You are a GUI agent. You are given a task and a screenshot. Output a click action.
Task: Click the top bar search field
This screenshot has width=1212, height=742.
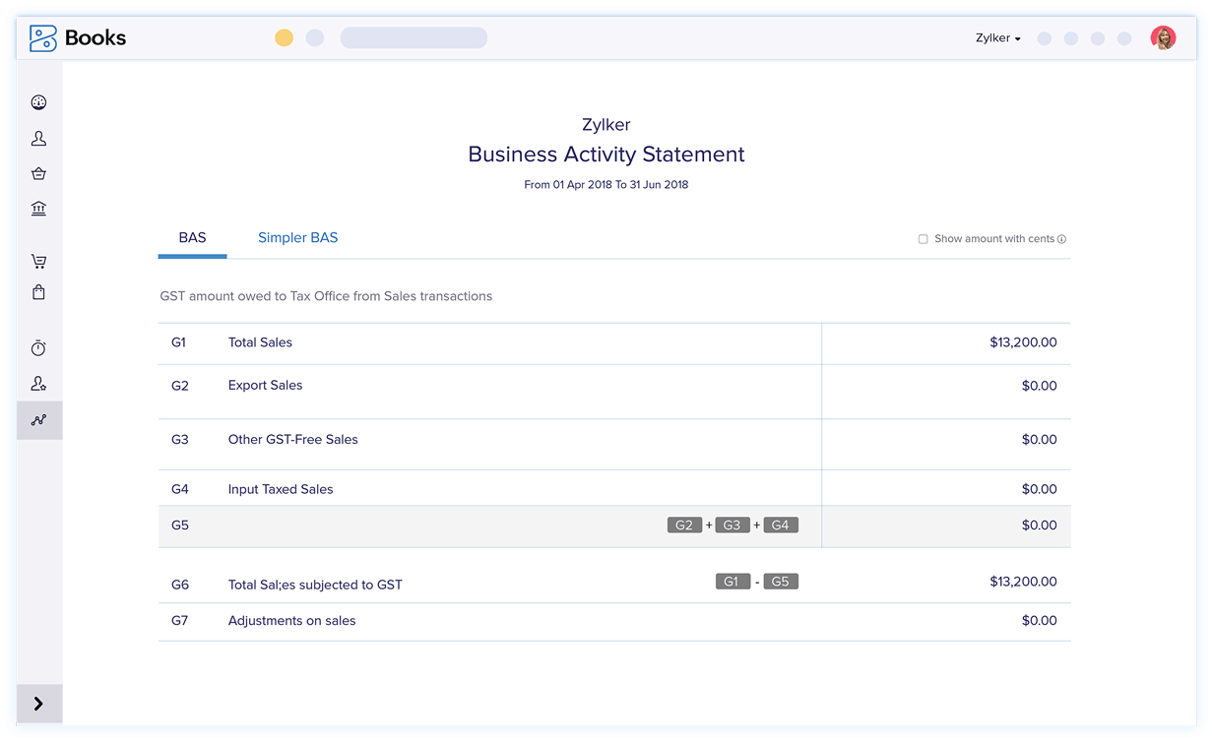click(414, 38)
